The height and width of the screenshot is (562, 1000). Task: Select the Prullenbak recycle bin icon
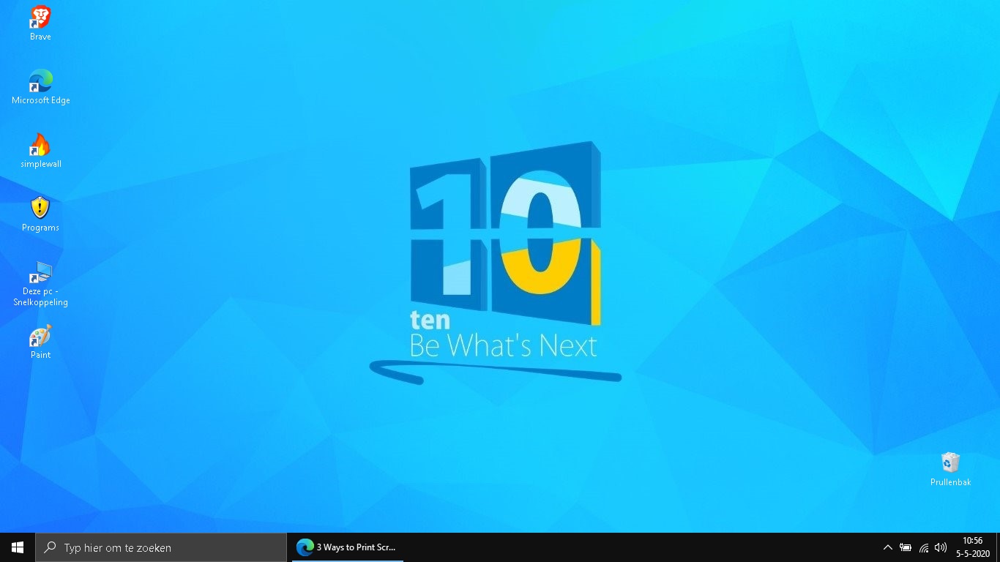pos(950,468)
